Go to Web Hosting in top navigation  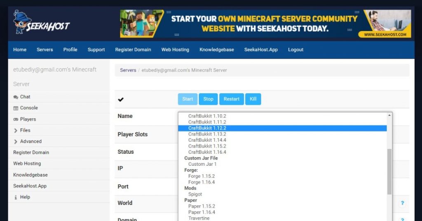tap(175, 49)
